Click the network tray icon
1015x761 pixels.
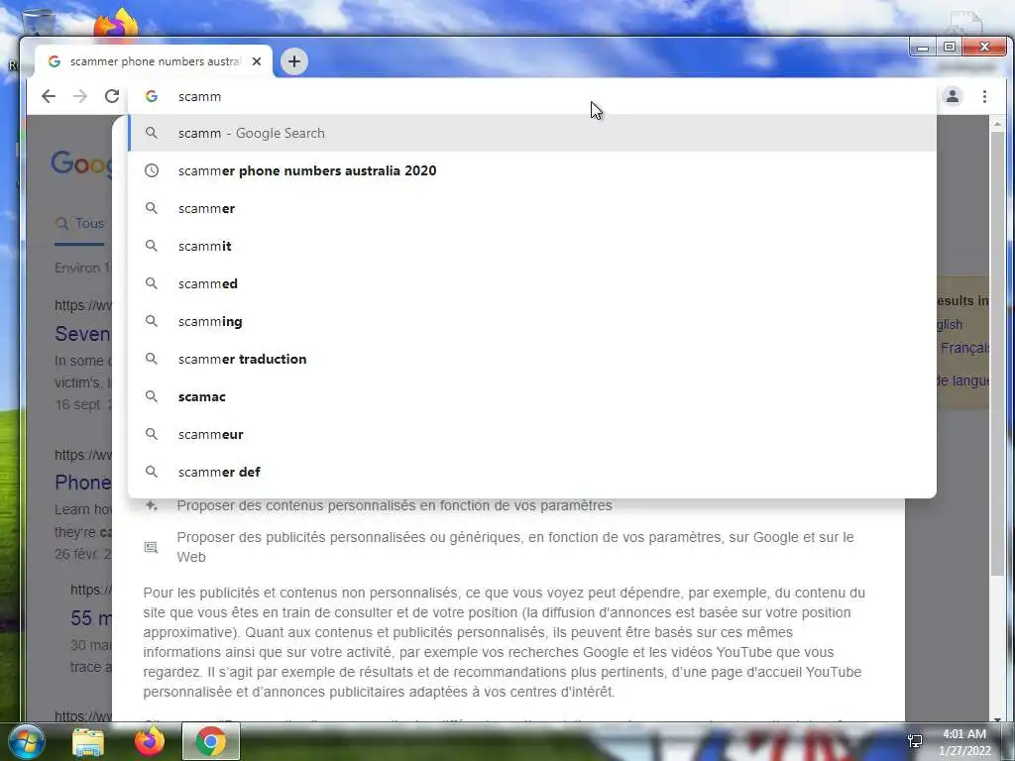pyautogui.click(x=915, y=741)
